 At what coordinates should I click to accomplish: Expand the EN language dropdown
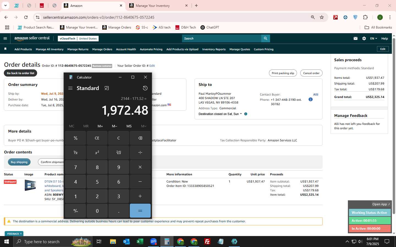pyautogui.click(x=373, y=38)
